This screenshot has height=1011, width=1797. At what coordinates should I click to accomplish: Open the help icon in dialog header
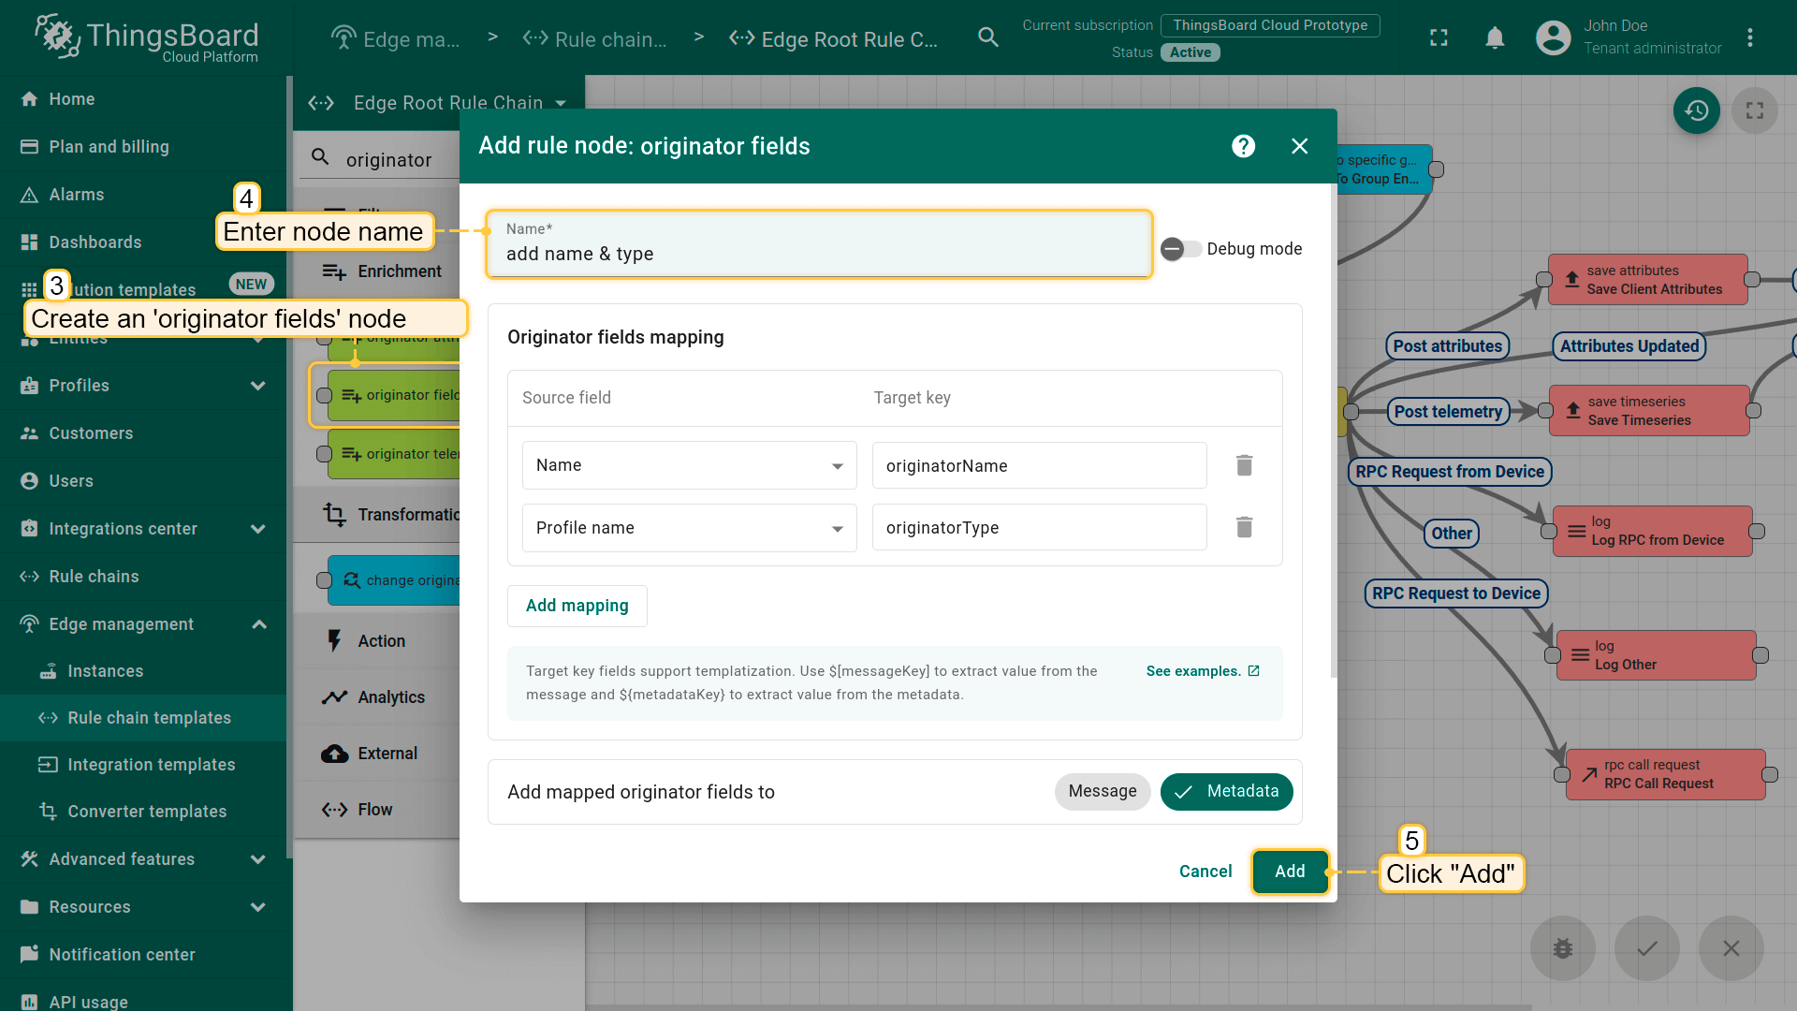(x=1243, y=146)
